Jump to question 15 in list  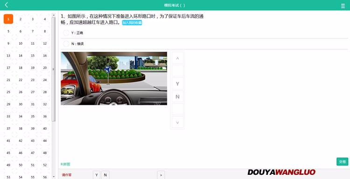pos(33,55)
